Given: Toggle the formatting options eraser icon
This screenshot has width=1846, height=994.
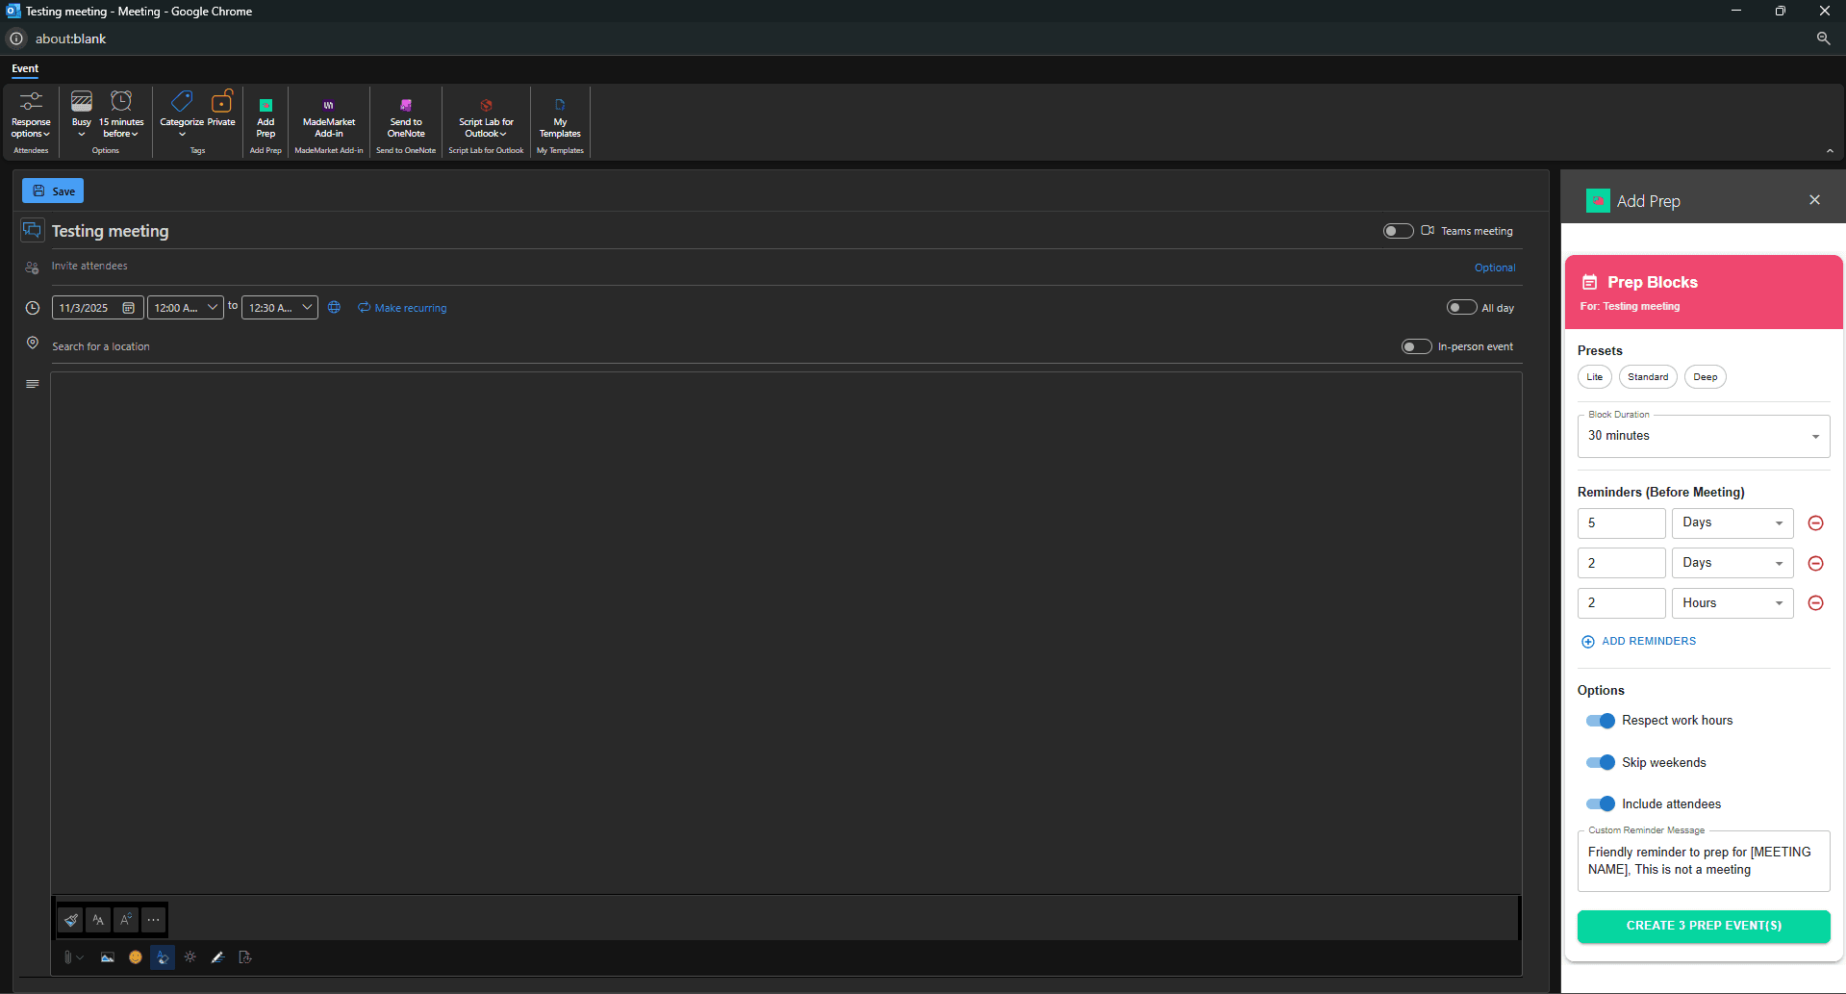Looking at the screenshot, I should tap(163, 957).
